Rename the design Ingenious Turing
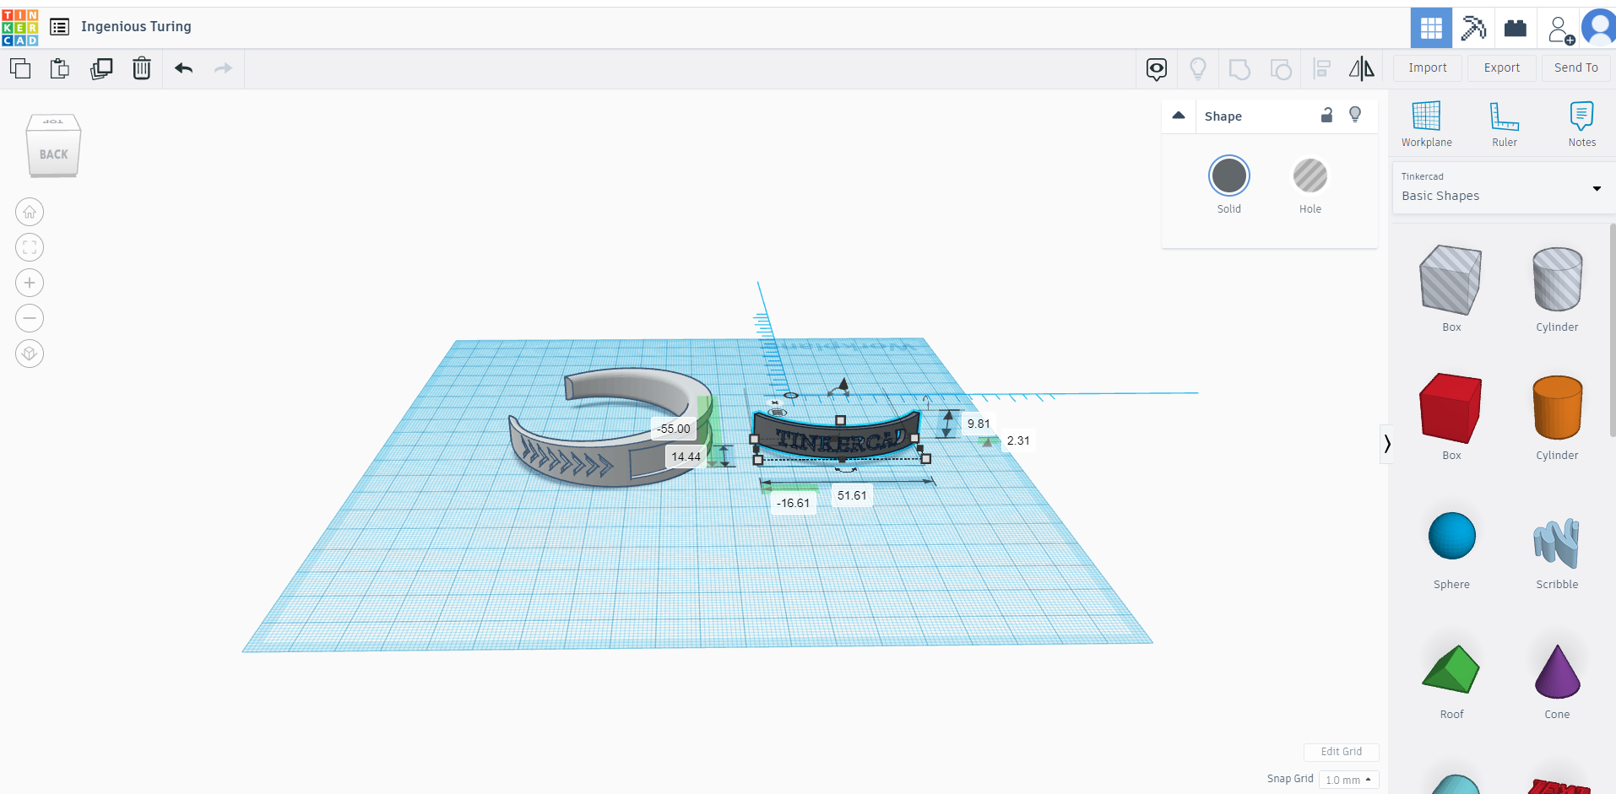Screen dimensions: 1616x794 pos(136,27)
